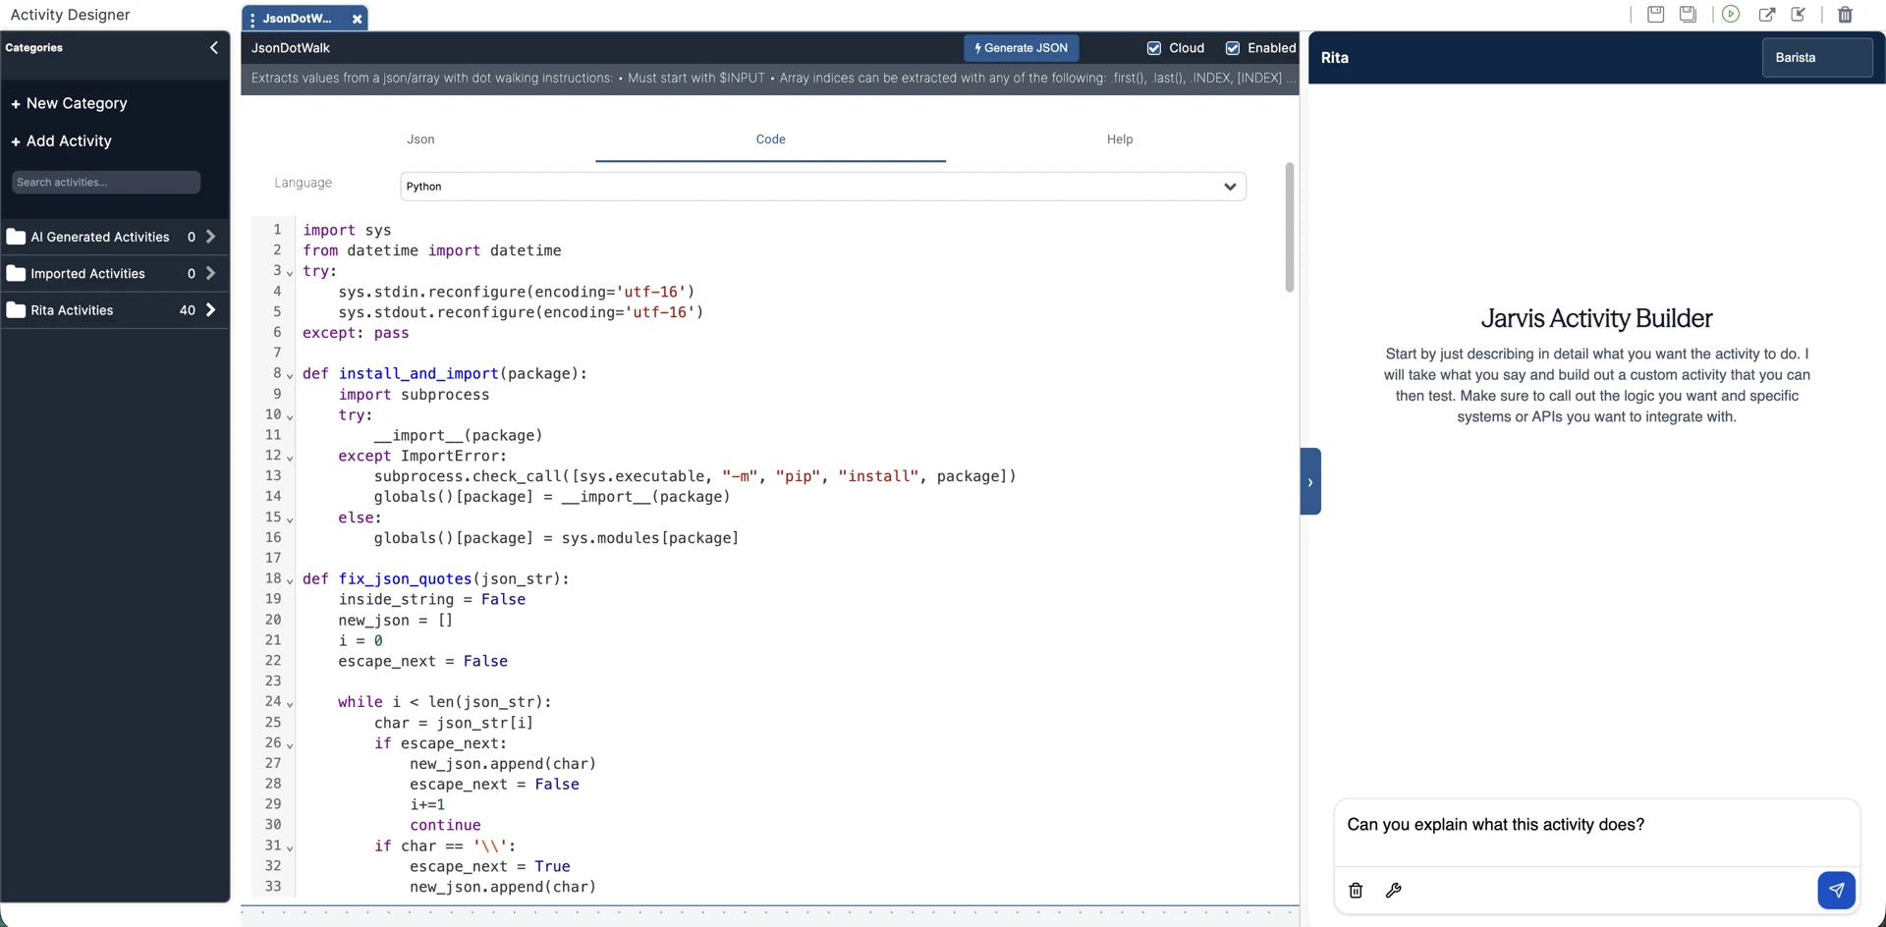Select the Code tab
The image size is (1886, 927).
pos(770,139)
